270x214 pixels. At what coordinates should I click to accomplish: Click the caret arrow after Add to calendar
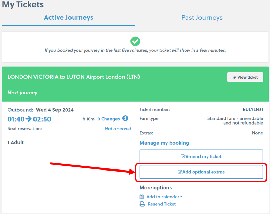point(181,197)
